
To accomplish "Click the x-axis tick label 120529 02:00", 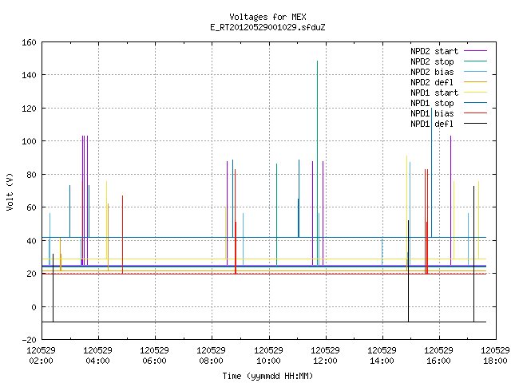I will click(x=41, y=356).
